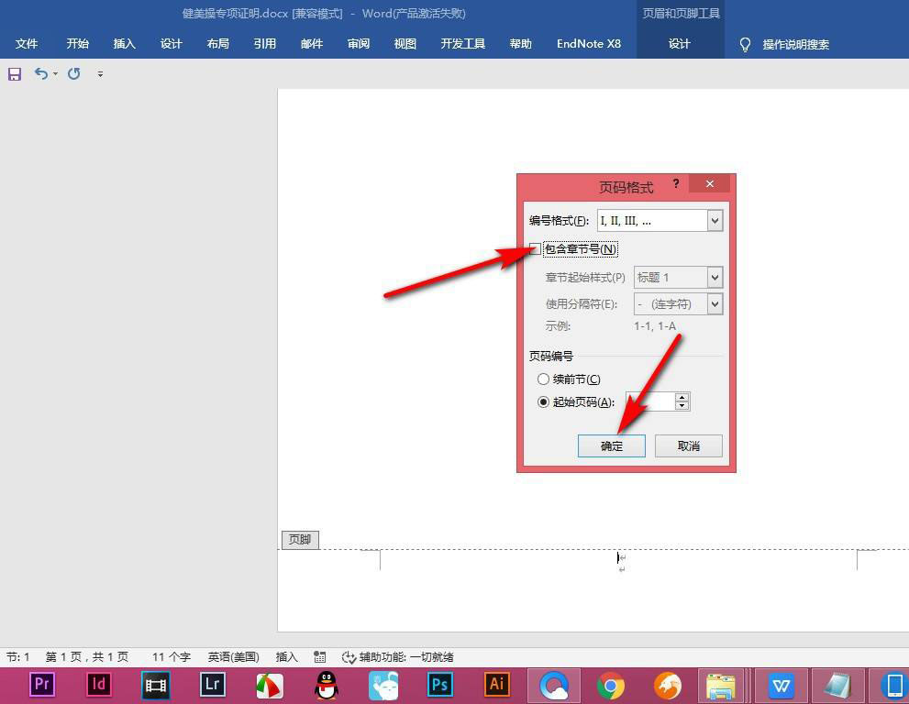Select the 起始页码 radio button
909x704 pixels.
tap(543, 401)
